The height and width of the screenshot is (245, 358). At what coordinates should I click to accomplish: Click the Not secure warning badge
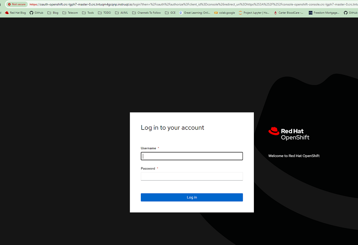16,4
